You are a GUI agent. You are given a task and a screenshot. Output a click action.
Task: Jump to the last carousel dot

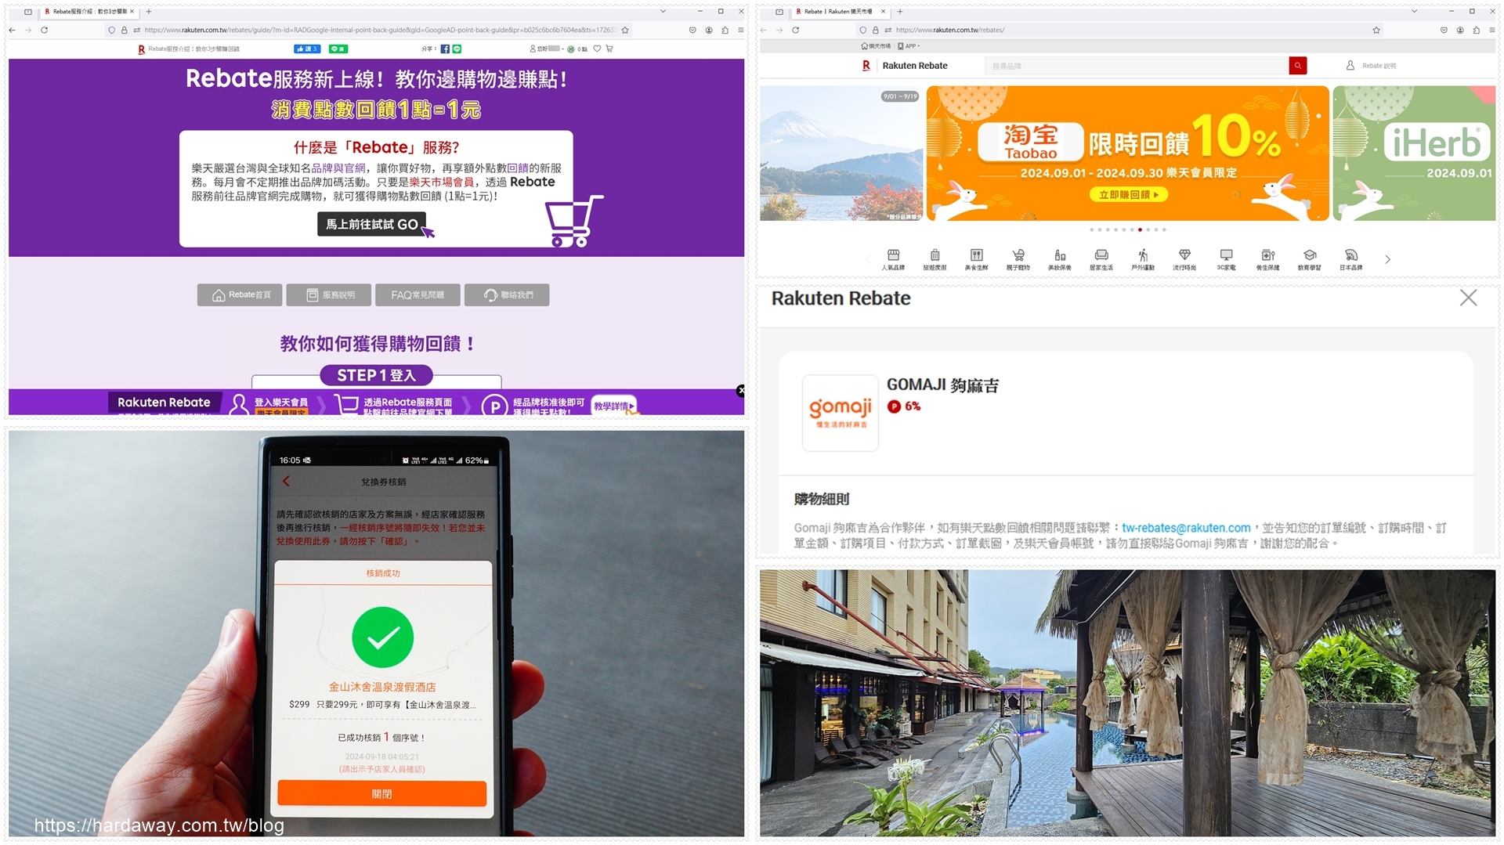(1164, 229)
